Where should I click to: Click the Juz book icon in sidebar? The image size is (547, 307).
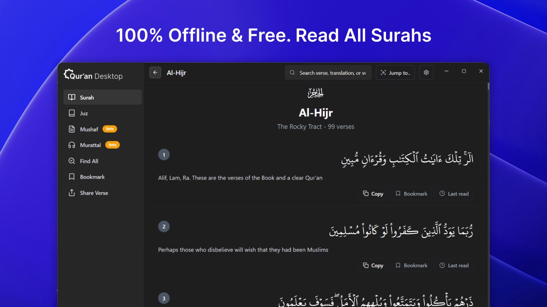pyautogui.click(x=72, y=113)
